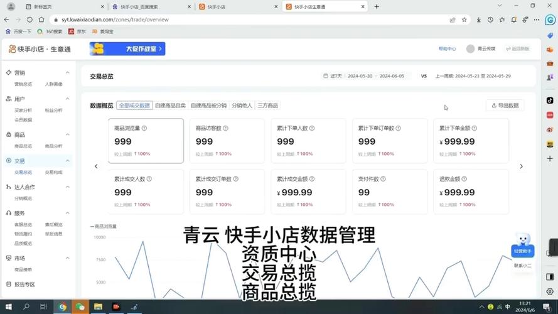
Task: Open Chrome from the taskbar
Action: (x=63, y=306)
